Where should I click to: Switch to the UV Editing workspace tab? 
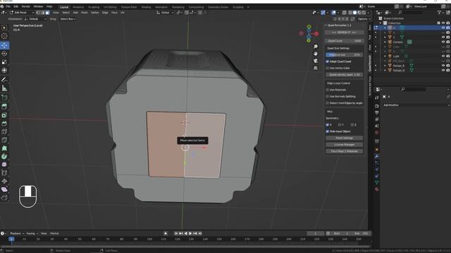click(110, 7)
